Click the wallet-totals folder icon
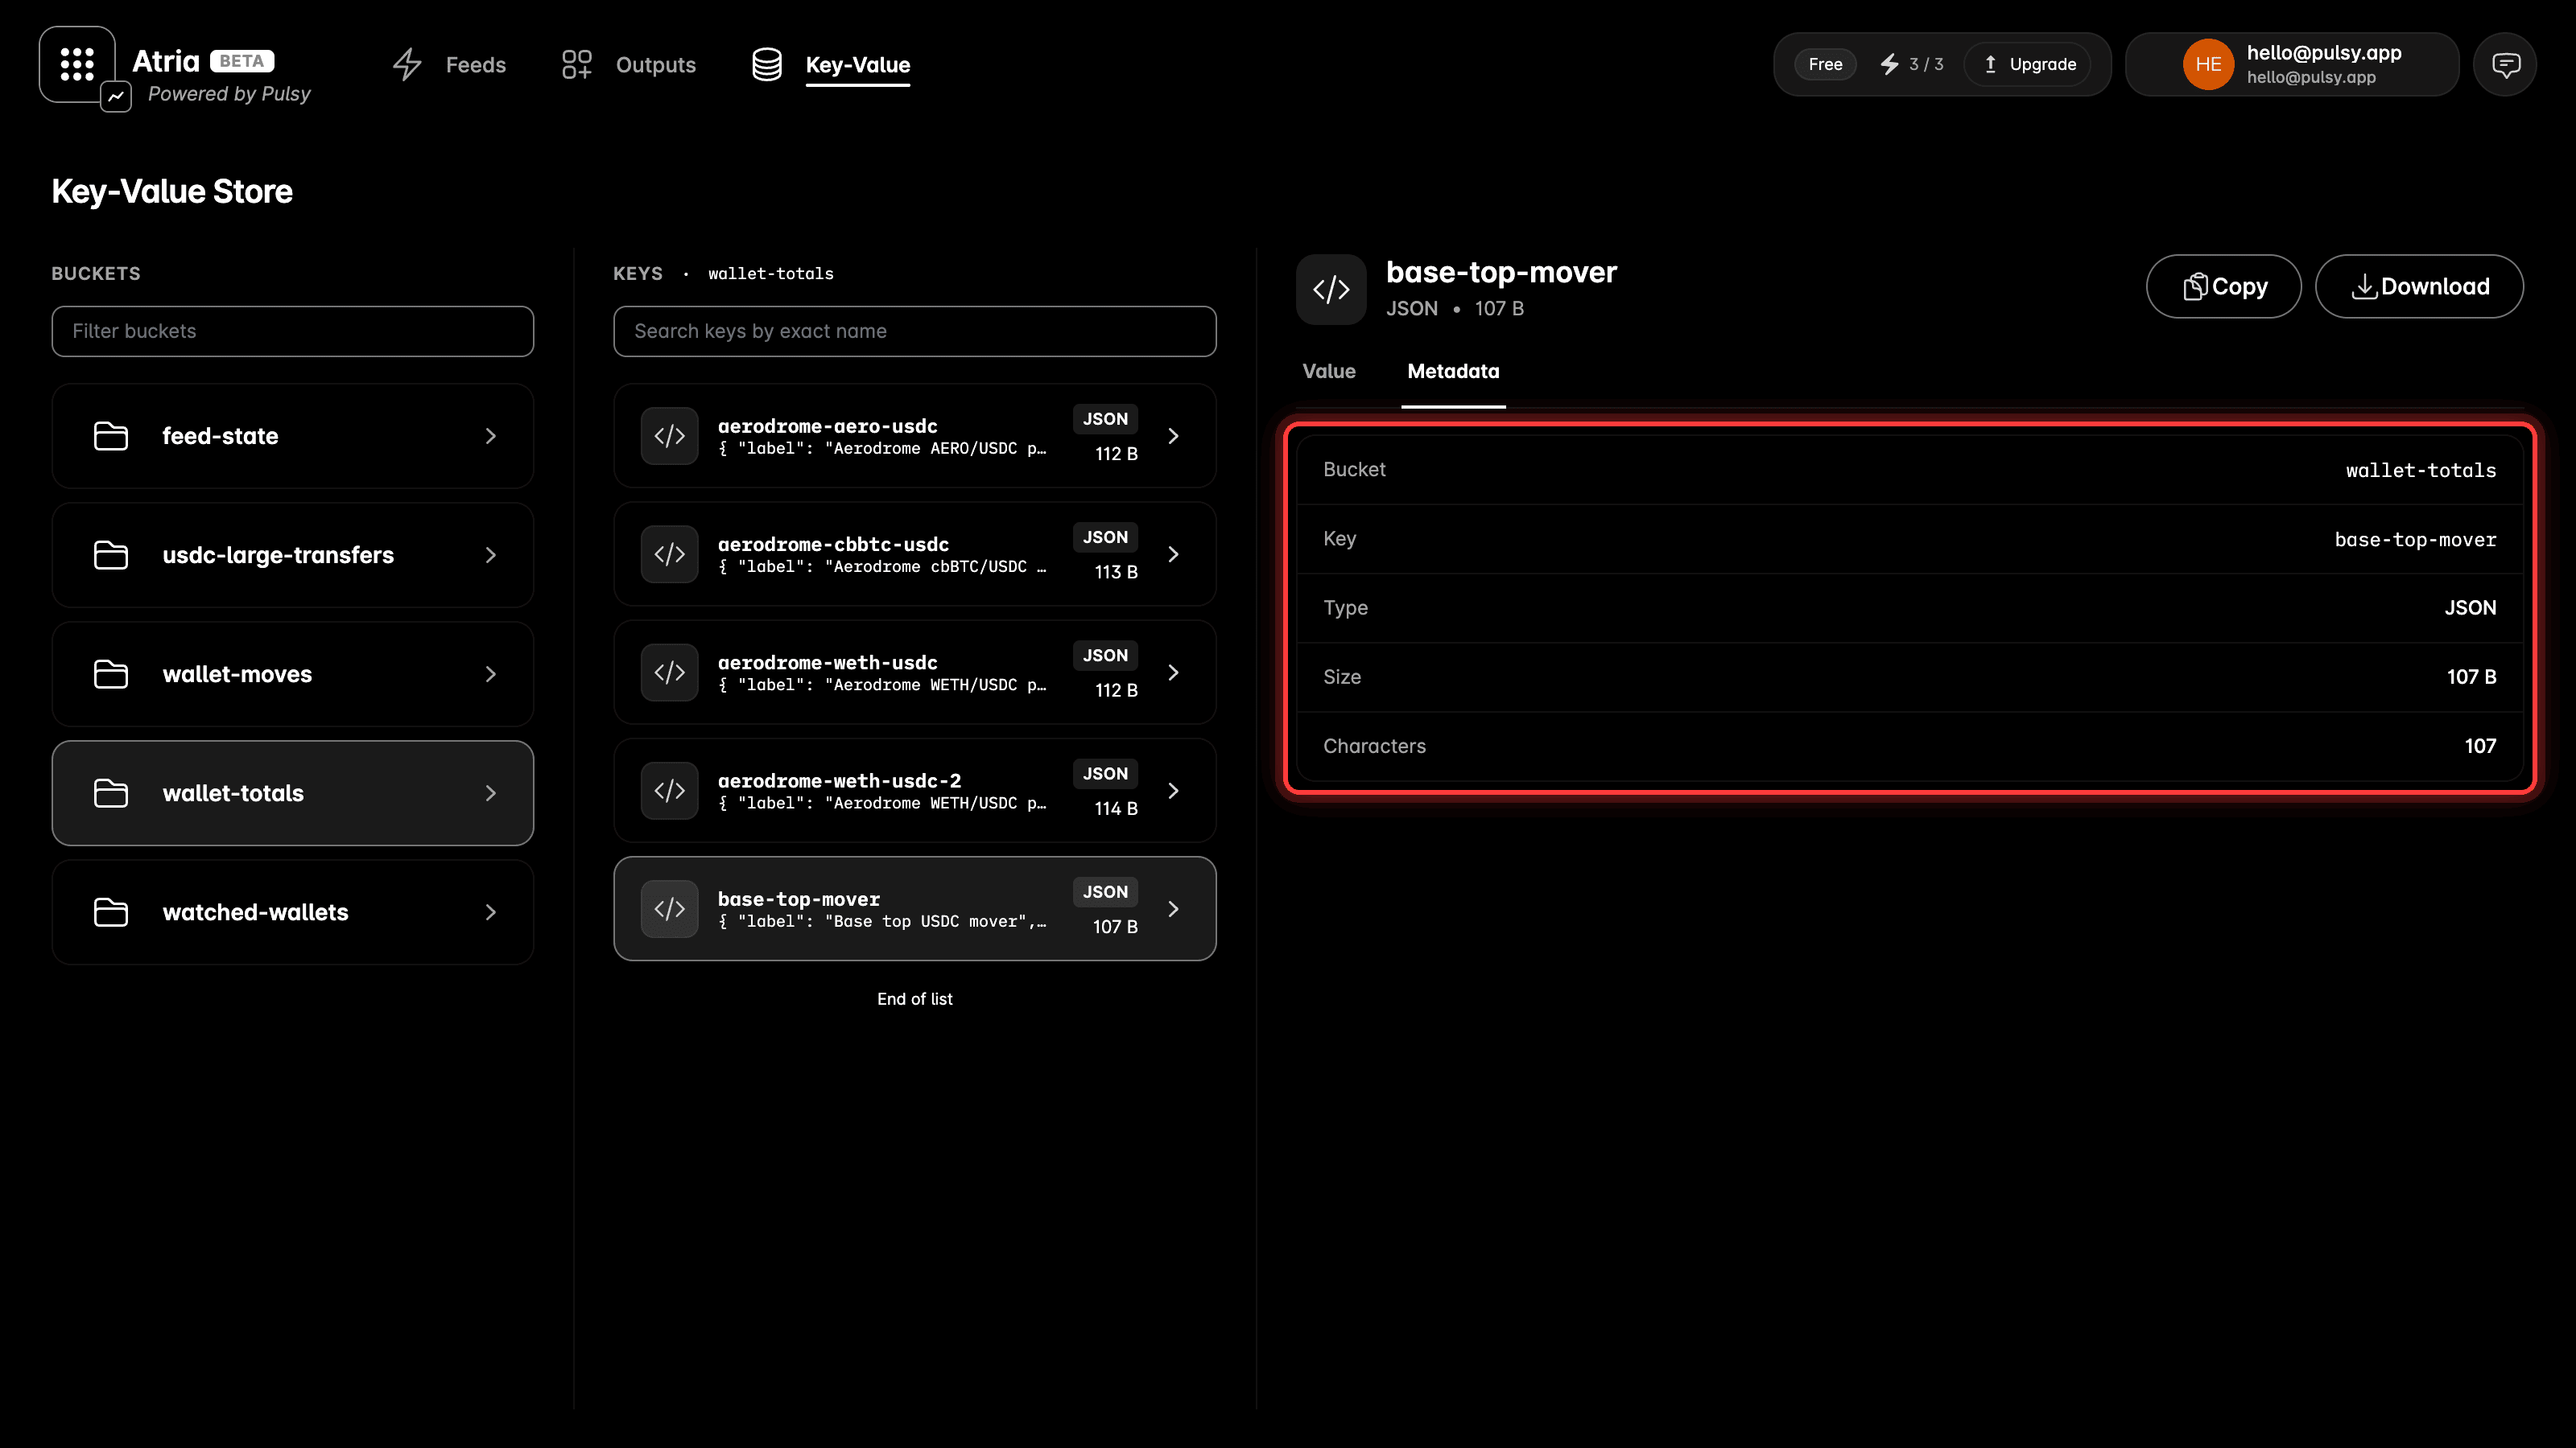 [x=111, y=793]
